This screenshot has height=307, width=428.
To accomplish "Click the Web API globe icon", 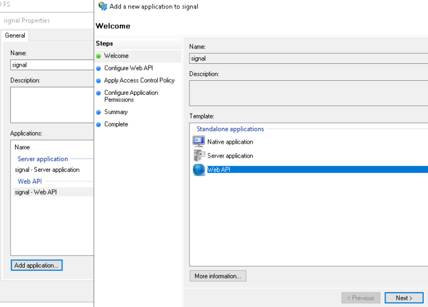I will tap(199, 169).
